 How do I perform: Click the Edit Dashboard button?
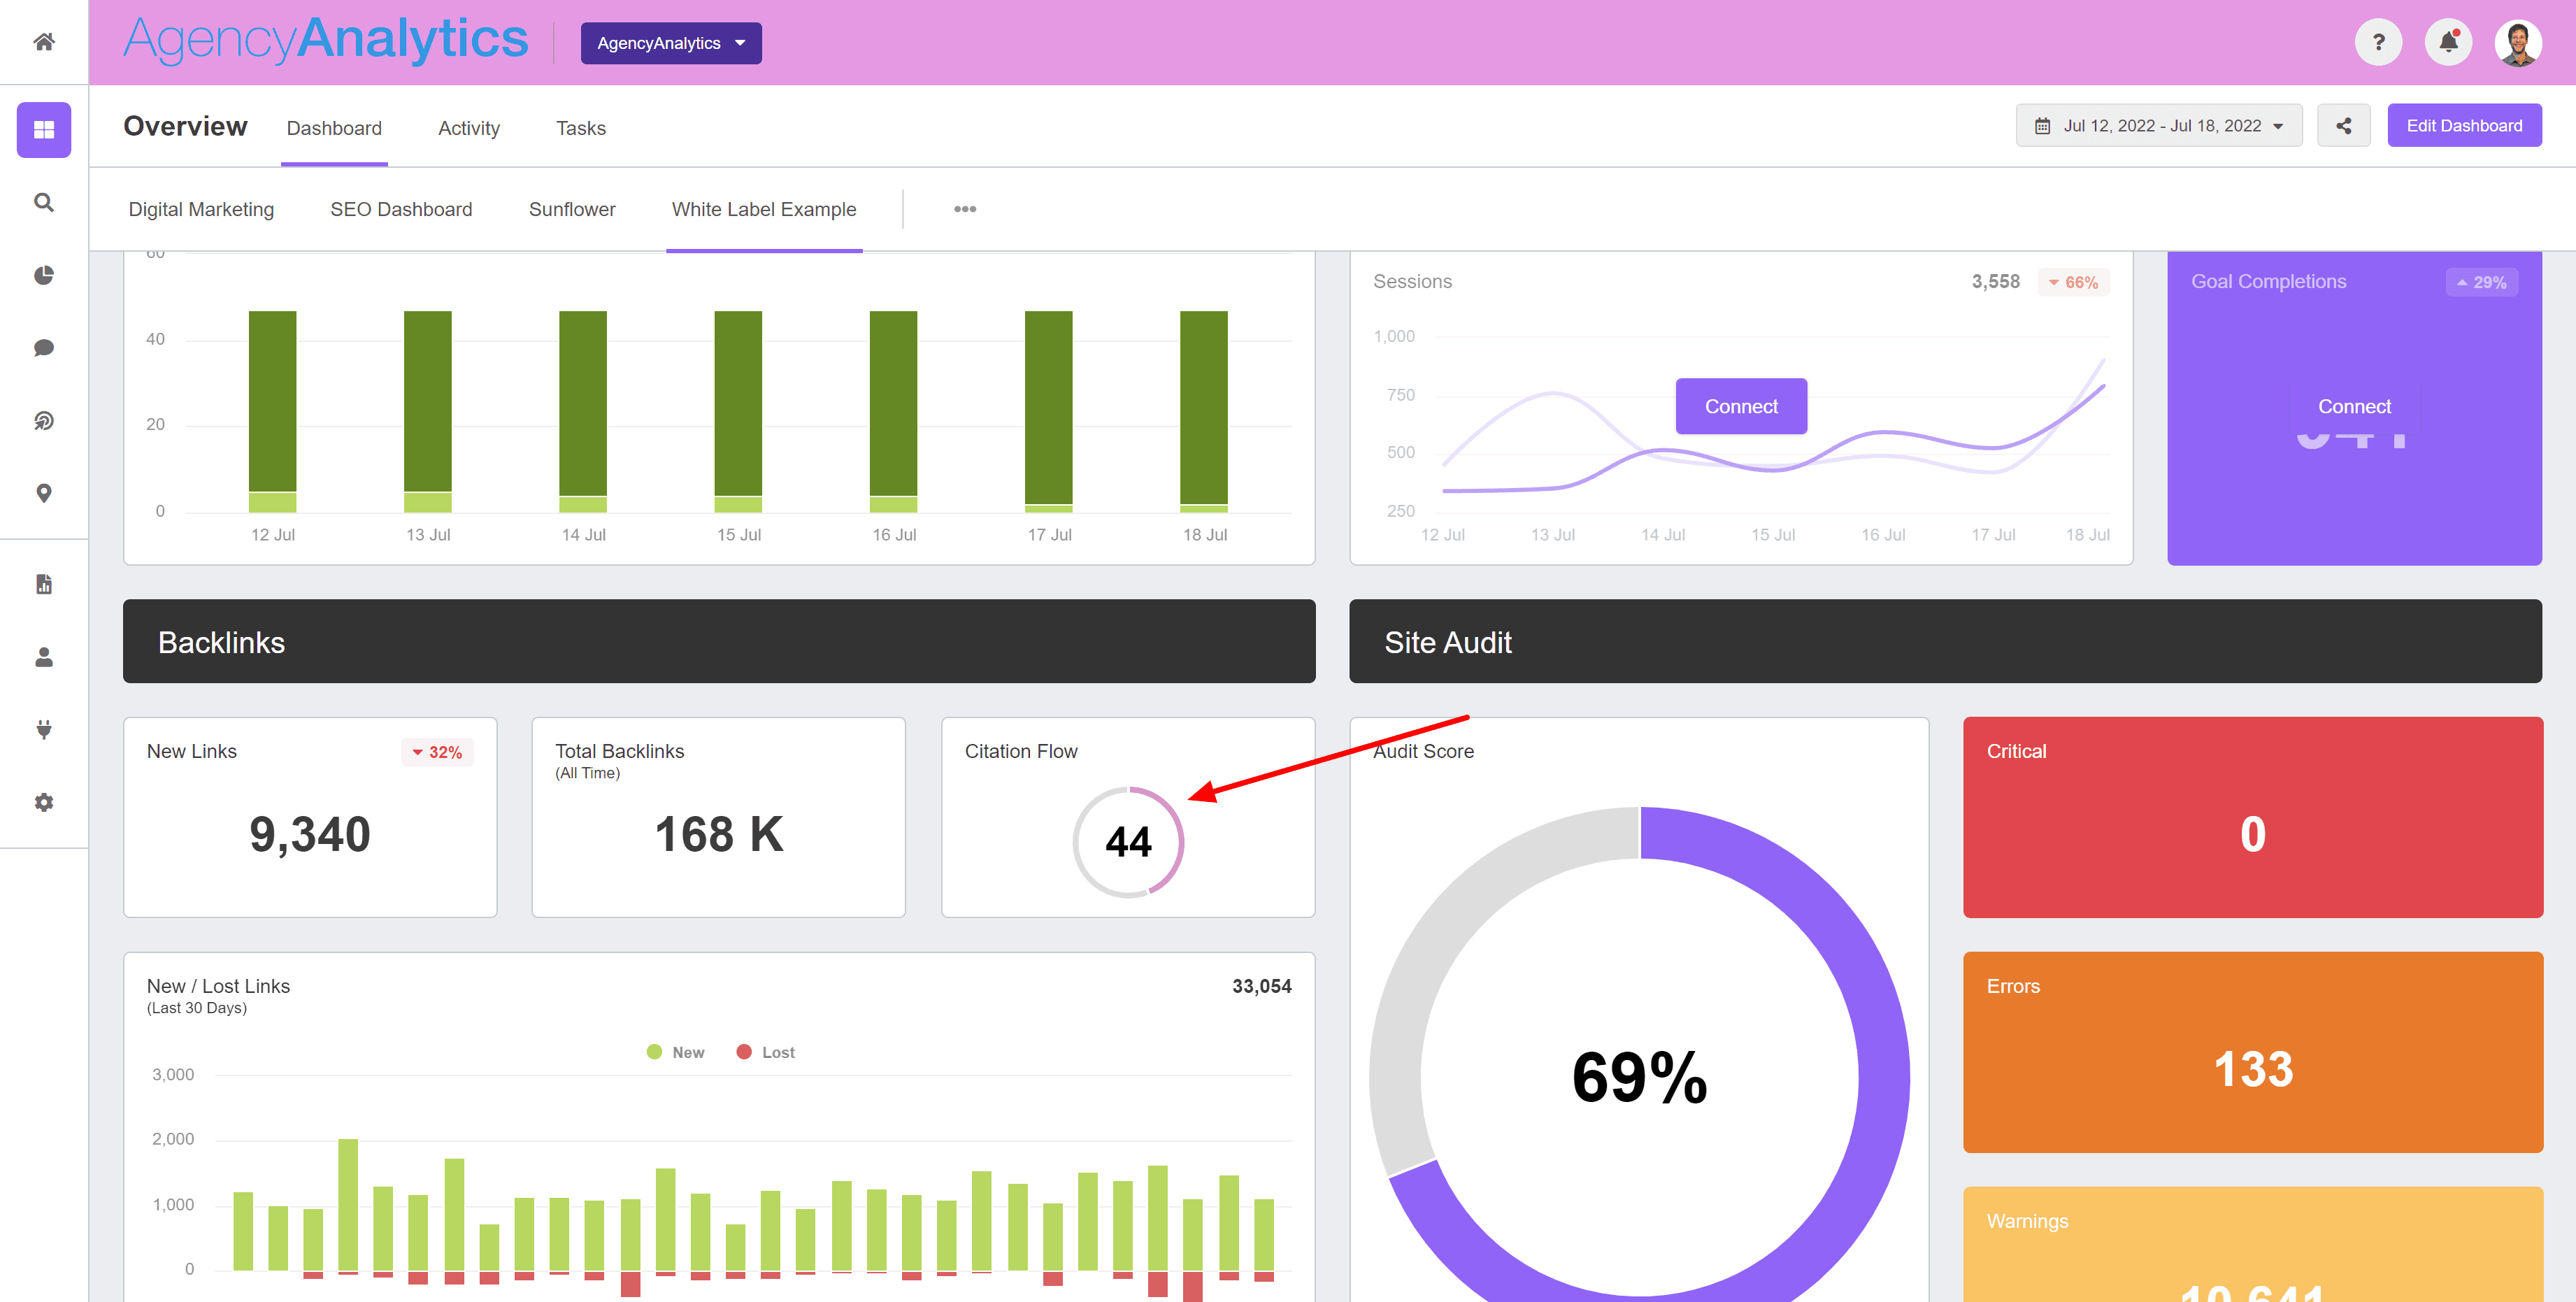(x=2464, y=125)
